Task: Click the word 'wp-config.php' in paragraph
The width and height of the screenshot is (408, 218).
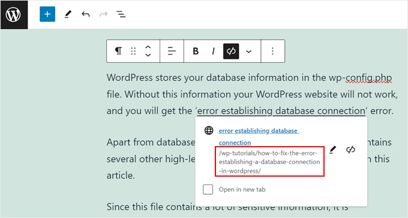Action: (x=361, y=78)
